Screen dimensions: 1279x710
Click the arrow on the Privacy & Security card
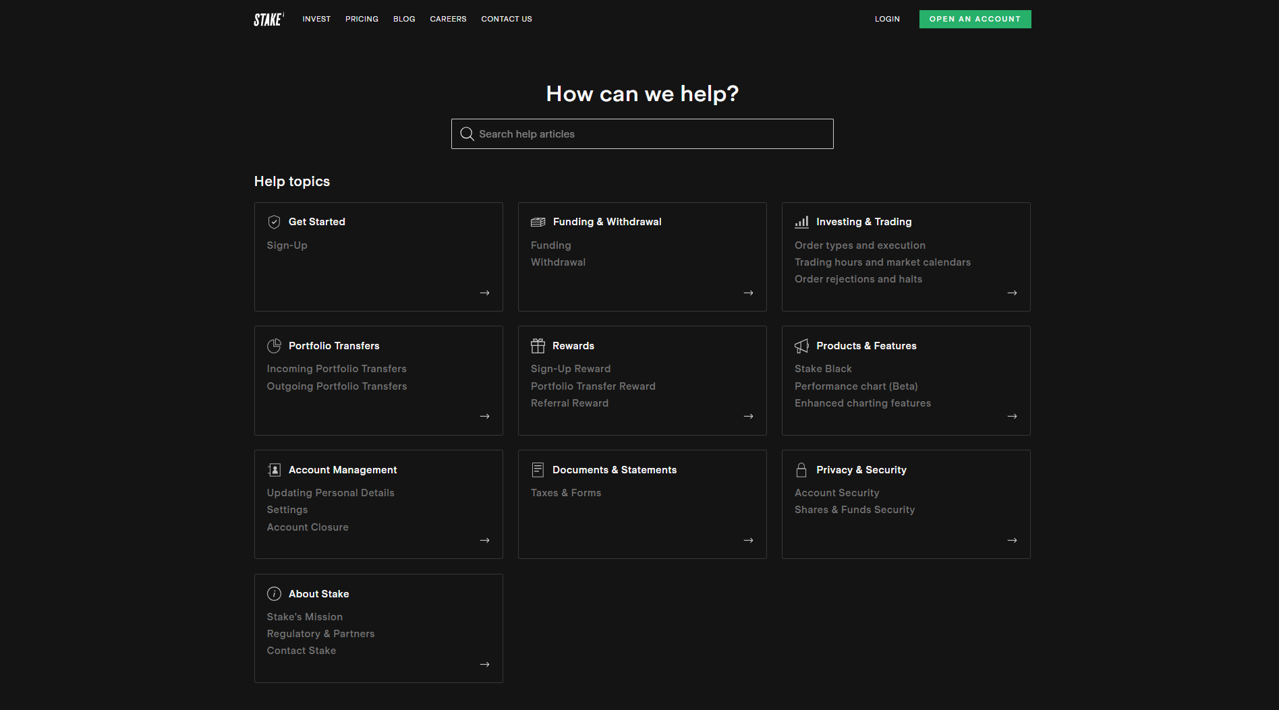[1012, 540]
